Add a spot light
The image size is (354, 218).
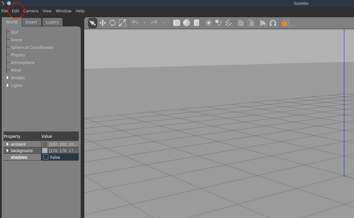point(218,23)
